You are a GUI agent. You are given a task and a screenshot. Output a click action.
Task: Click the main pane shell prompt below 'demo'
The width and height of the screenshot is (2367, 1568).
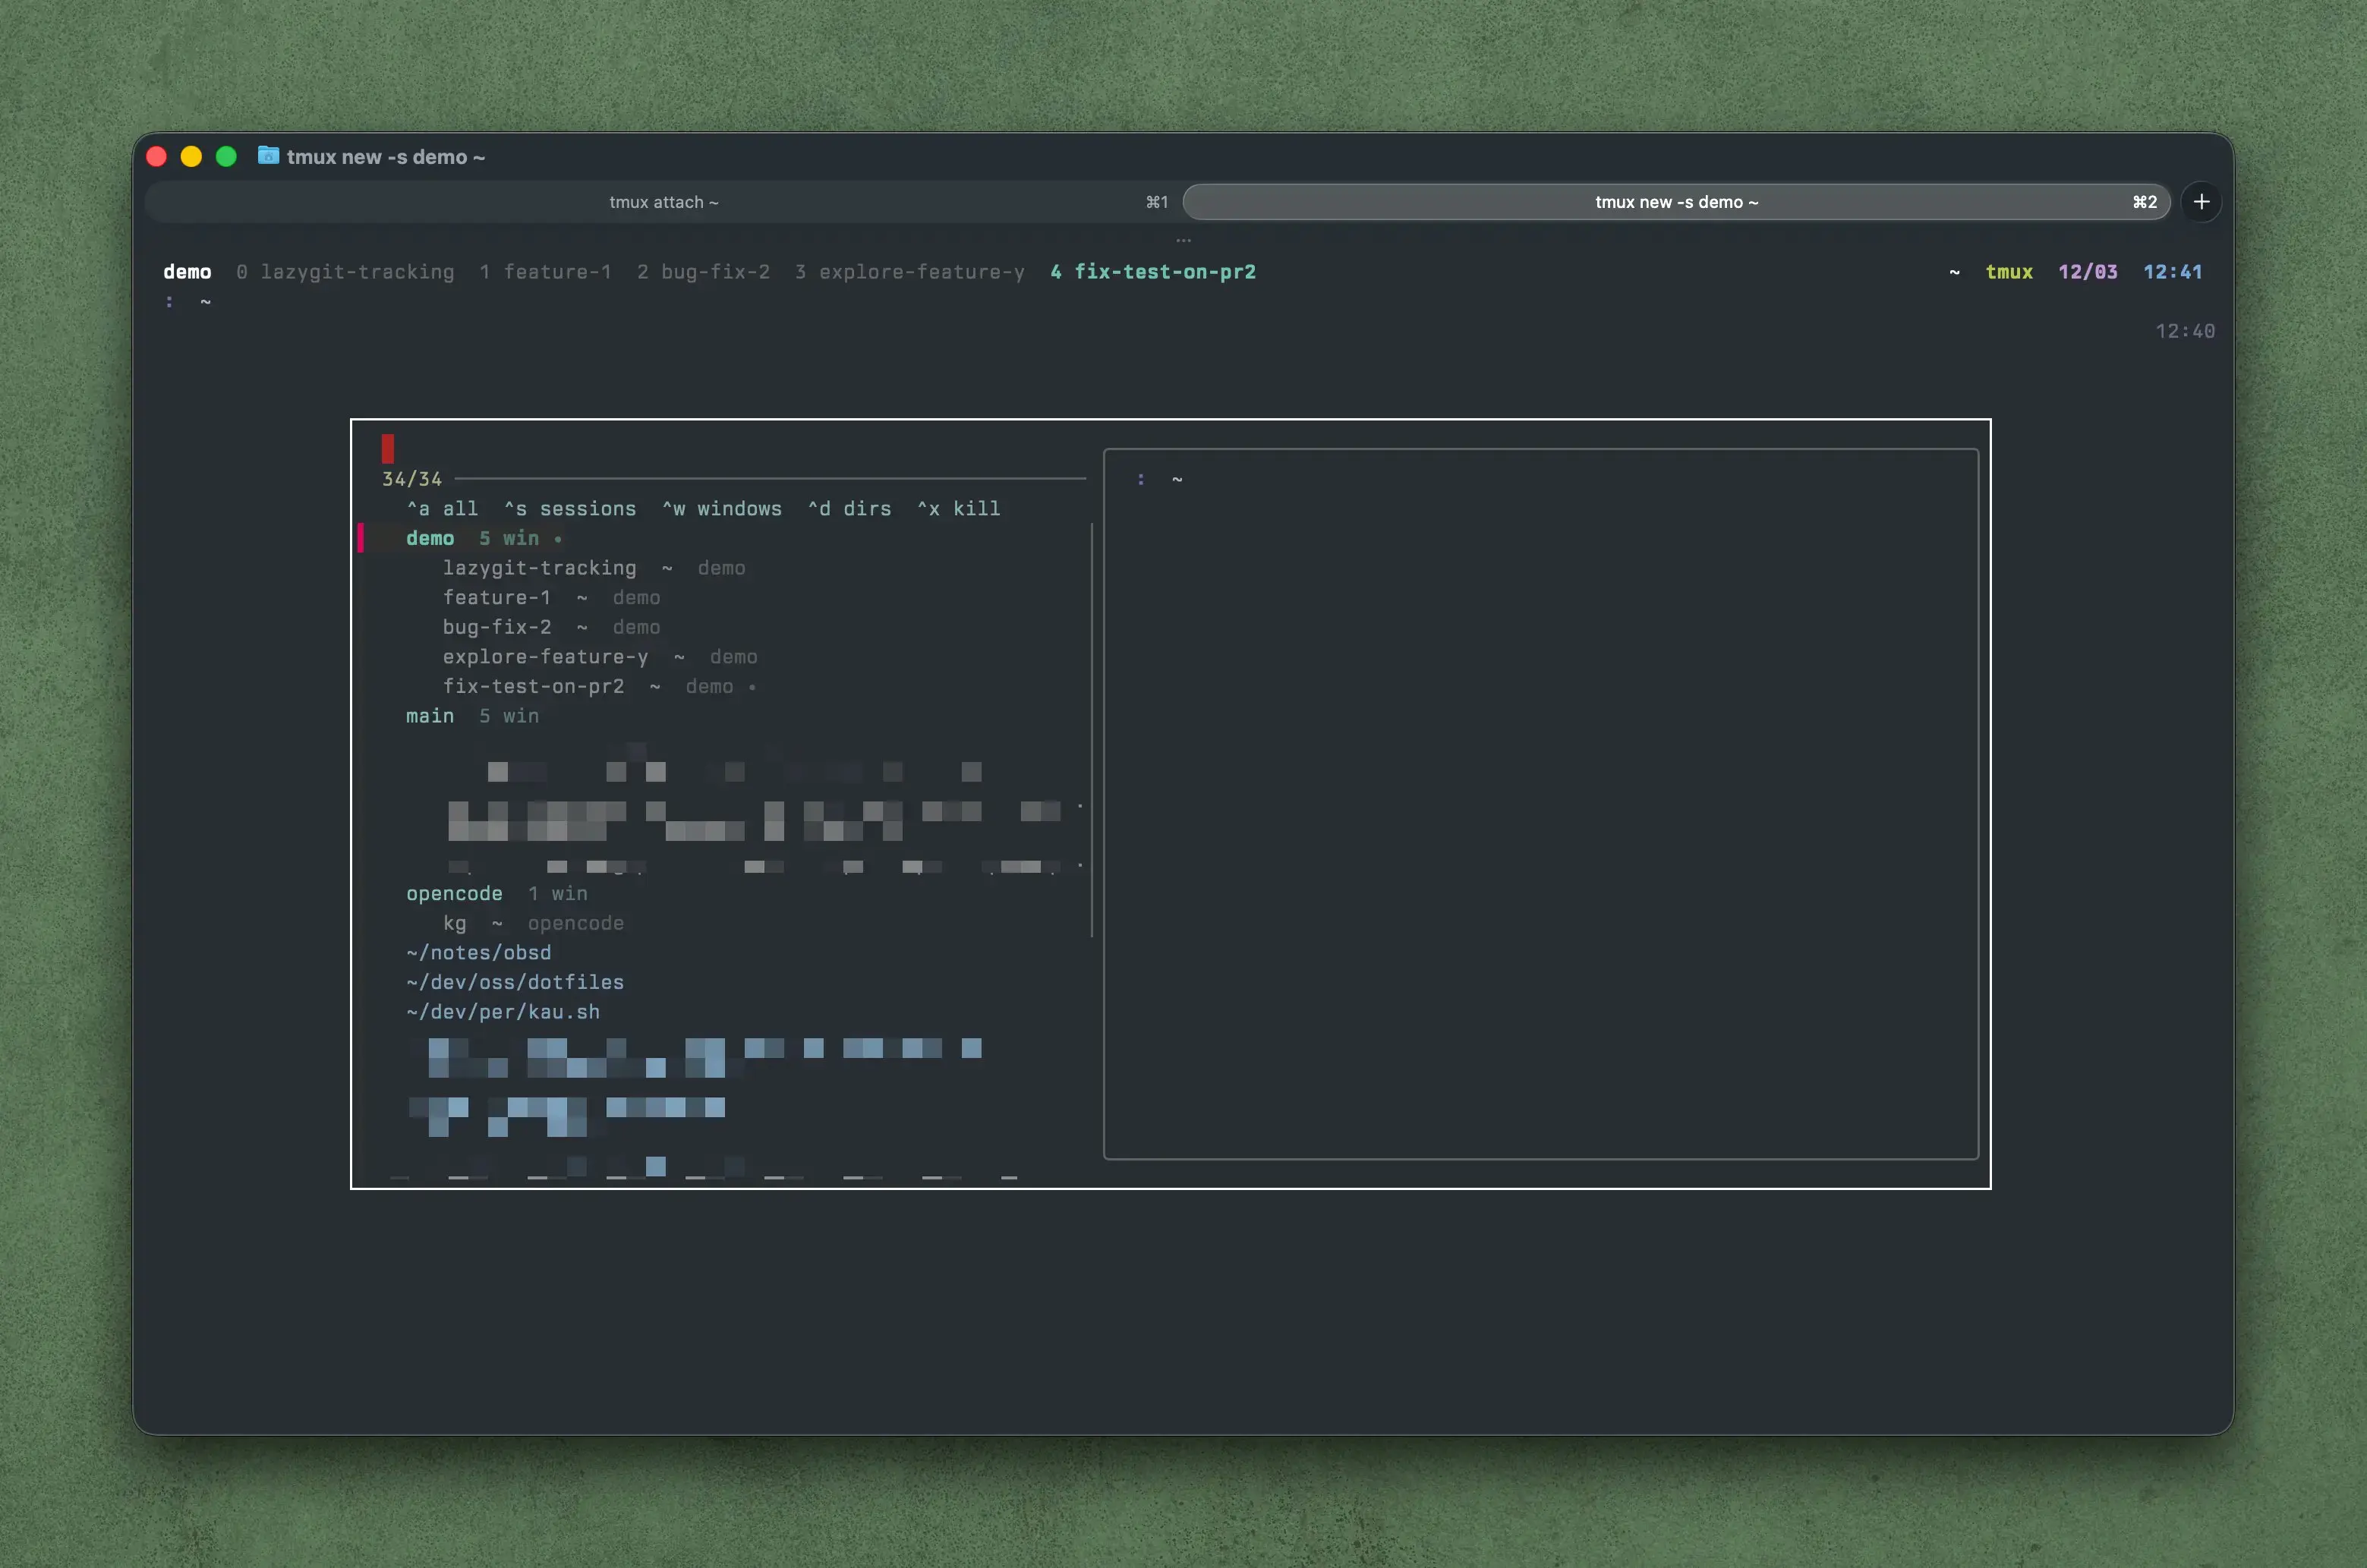click(x=188, y=301)
